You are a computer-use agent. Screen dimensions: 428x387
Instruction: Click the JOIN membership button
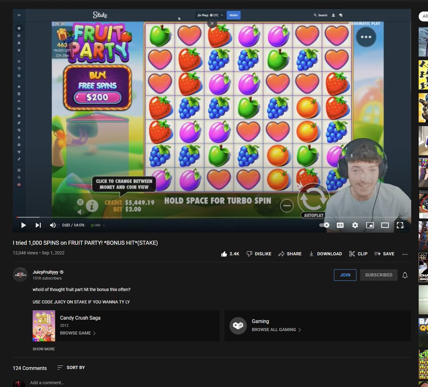[x=345, y=275]
